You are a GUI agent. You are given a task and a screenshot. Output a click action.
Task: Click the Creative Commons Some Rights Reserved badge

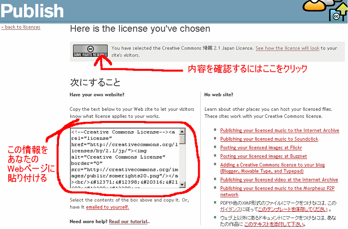[x=90, y=51]
